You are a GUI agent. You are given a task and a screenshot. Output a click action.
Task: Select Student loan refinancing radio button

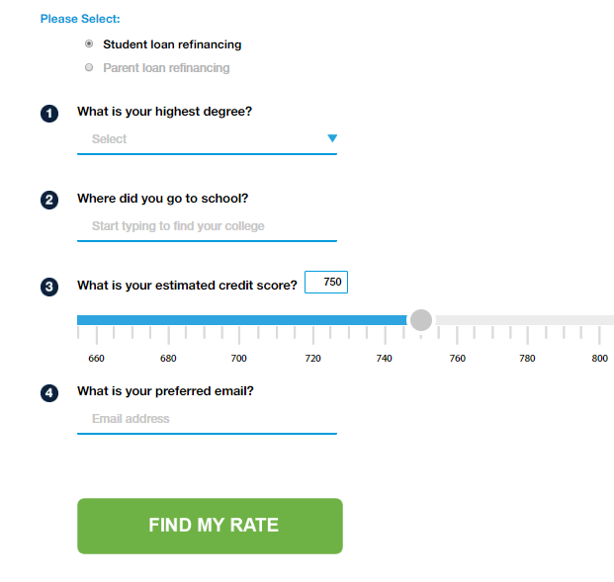coord(89,43)
